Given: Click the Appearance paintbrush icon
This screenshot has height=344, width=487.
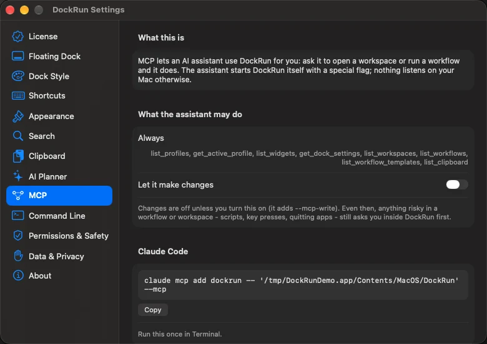Looking at the screenshot, I should (17, 116).
